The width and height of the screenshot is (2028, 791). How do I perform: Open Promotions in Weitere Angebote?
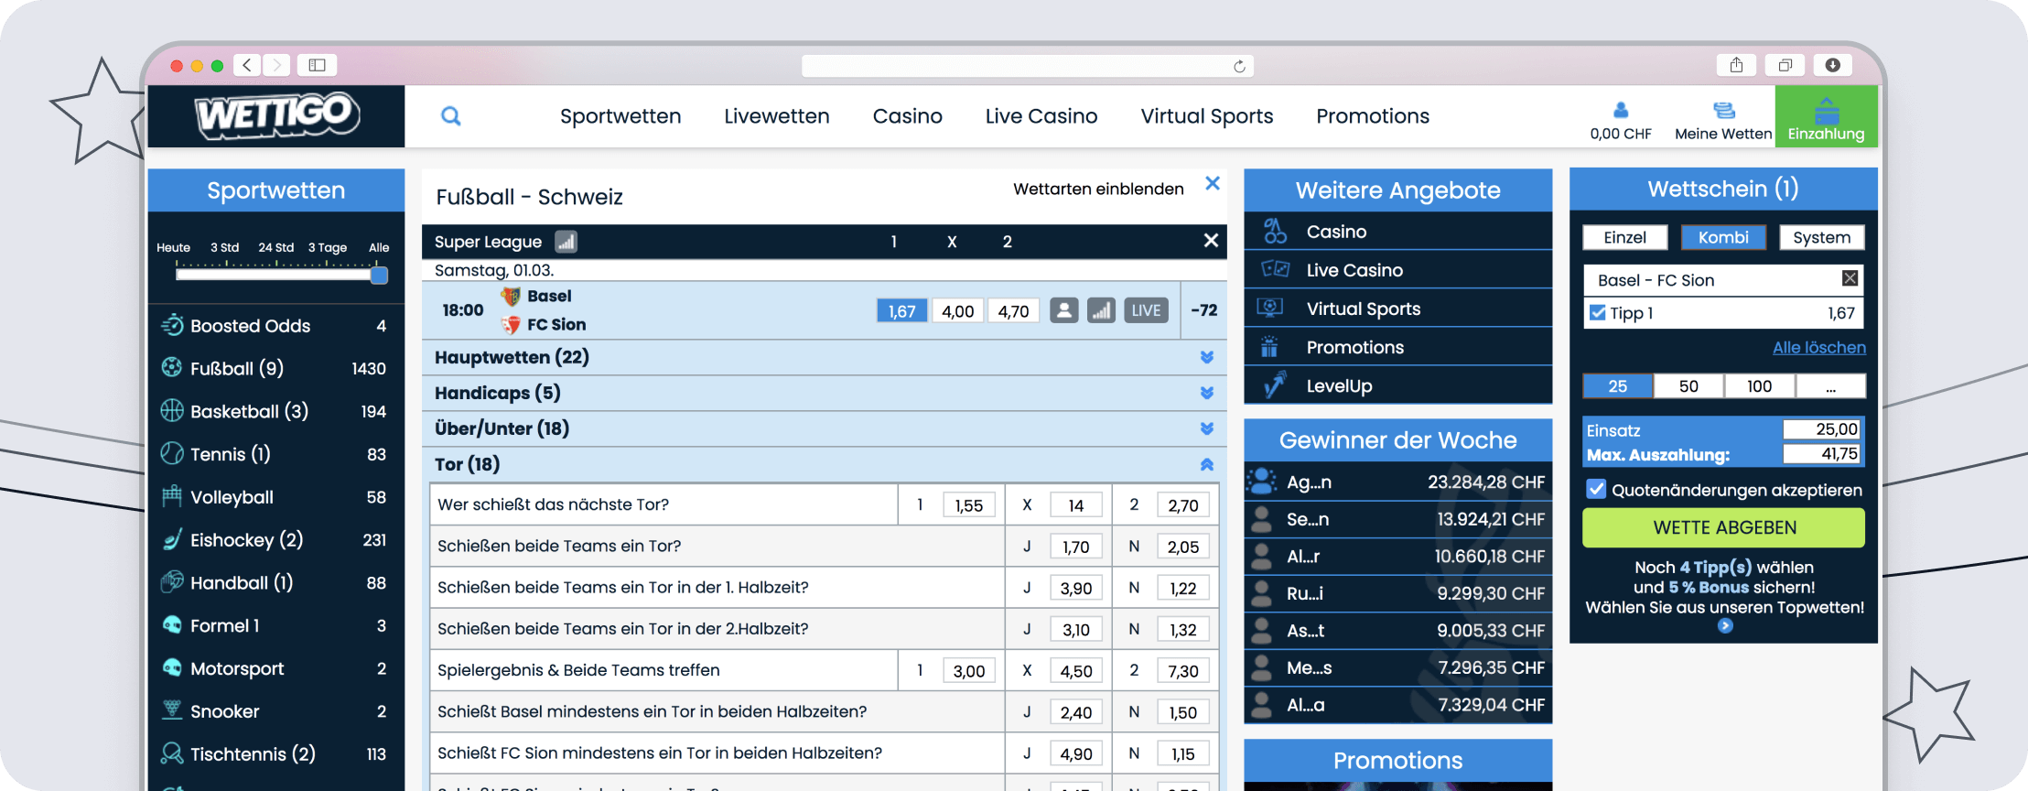pyautogui.click(x=1397, y=347)
